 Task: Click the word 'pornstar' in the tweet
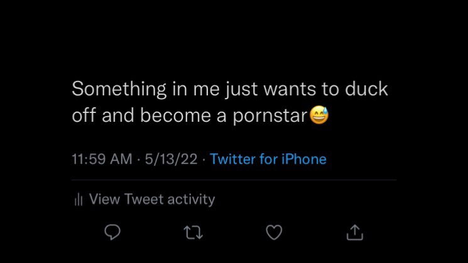270,116
